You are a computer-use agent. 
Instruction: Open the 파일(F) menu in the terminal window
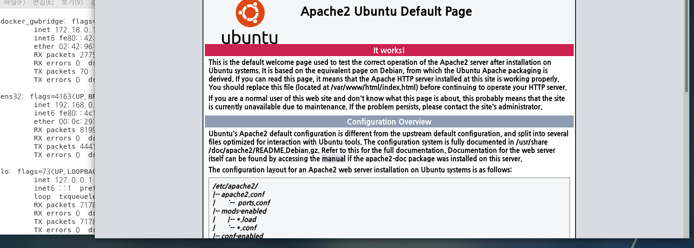(x=13, y=2)
